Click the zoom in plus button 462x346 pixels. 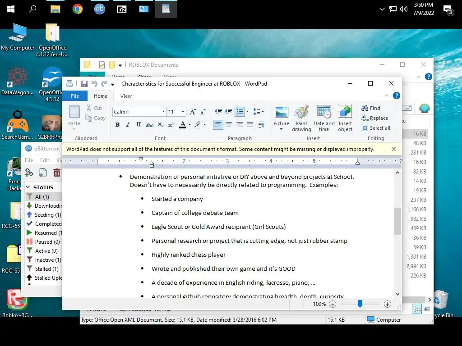388,304
